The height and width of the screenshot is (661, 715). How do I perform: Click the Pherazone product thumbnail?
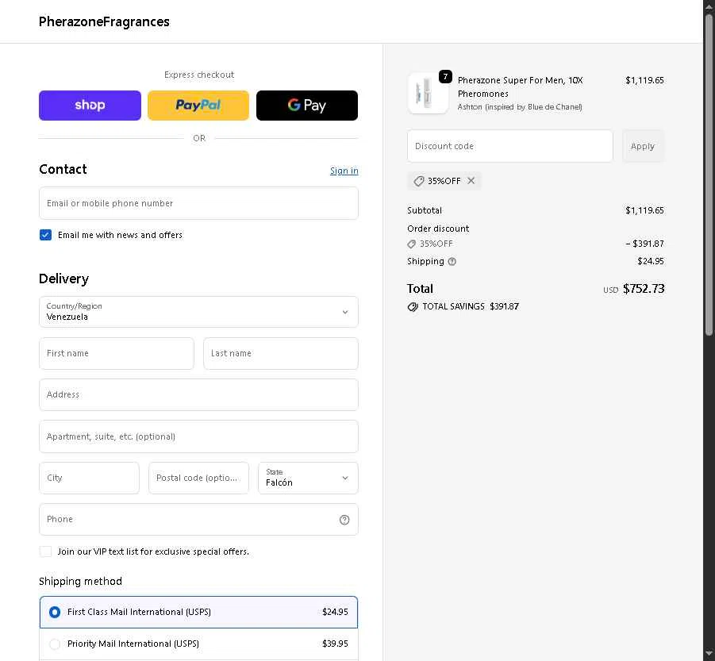(428, 93)
